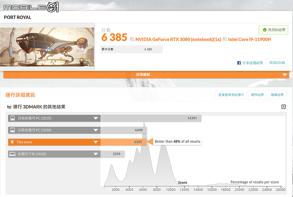Click the 14391 score bar
The image size is (293, 197).
click(x=151, y=118)
